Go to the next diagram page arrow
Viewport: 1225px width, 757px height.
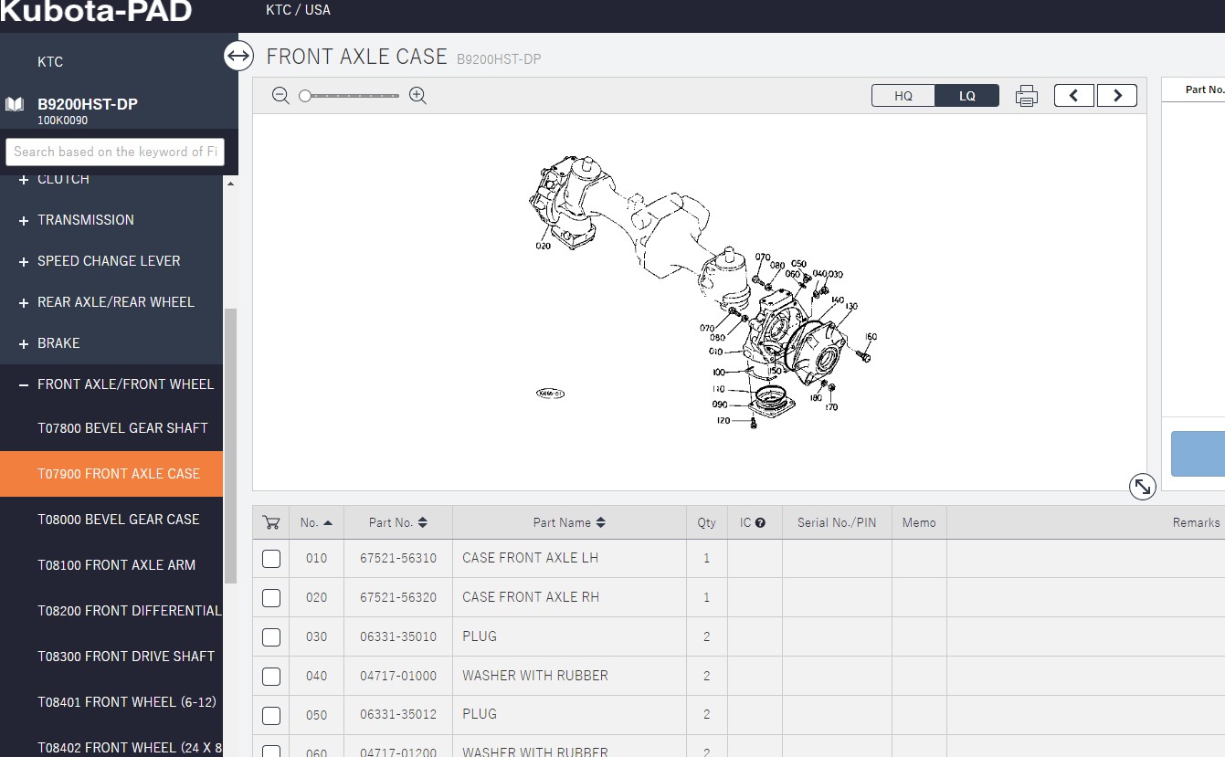(x=1116, y=96)
